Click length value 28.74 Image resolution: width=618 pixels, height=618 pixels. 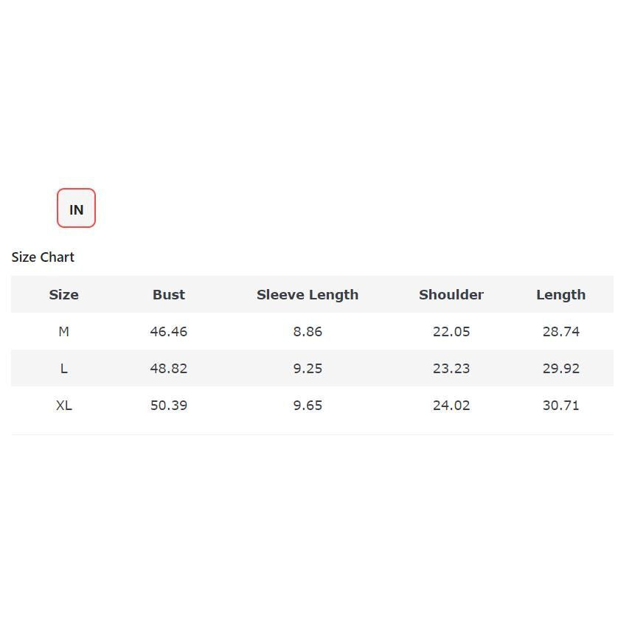pyautogui.click(x=561, y=331)
